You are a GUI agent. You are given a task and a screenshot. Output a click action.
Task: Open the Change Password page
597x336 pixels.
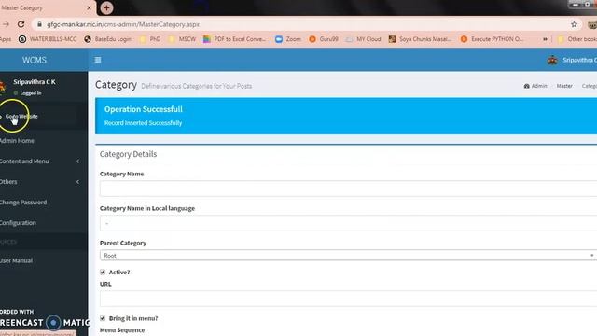tap(23, 203)
